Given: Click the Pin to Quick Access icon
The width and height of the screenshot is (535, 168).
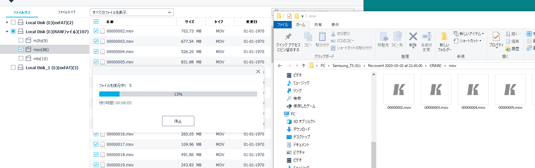Looking at the screenshot, I should [288, 37].
